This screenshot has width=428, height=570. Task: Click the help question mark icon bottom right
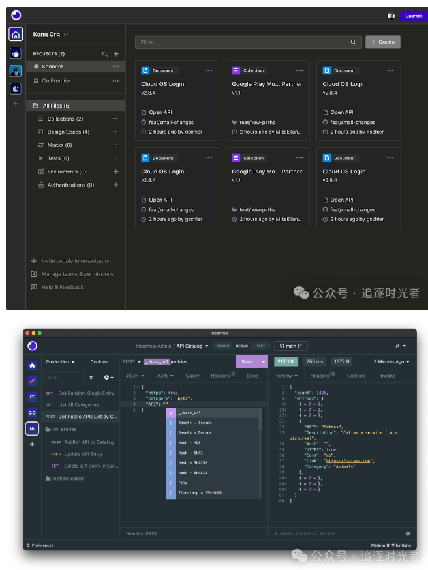point(408,533)
